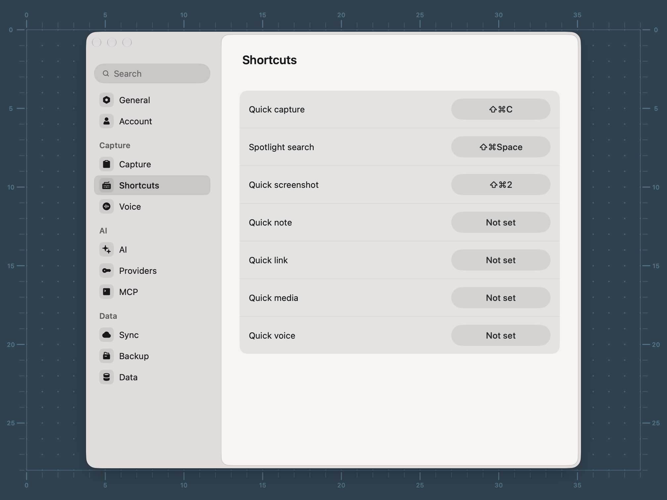667x500 pixels.
Task: Focus the Search field text area
Action: pyautogui.click(x=152, y=73)
